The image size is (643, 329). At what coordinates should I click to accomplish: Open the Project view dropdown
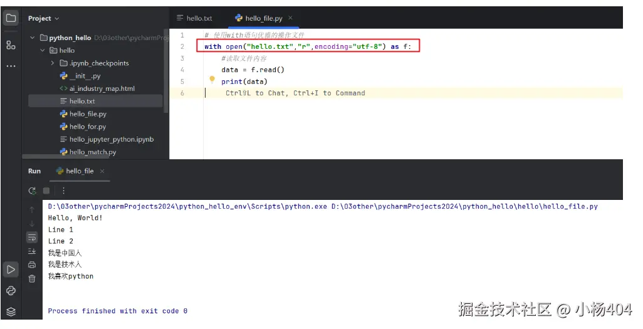pos(43,18)
